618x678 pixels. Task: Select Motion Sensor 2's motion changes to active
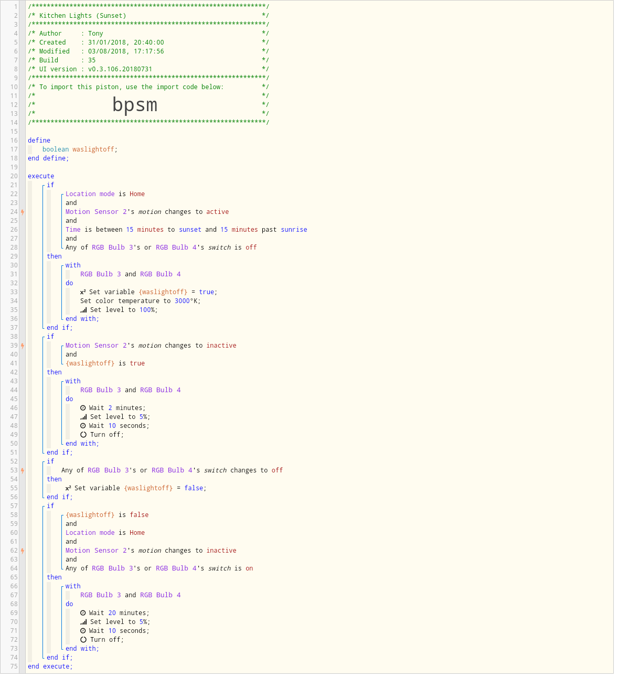point(147,212)
